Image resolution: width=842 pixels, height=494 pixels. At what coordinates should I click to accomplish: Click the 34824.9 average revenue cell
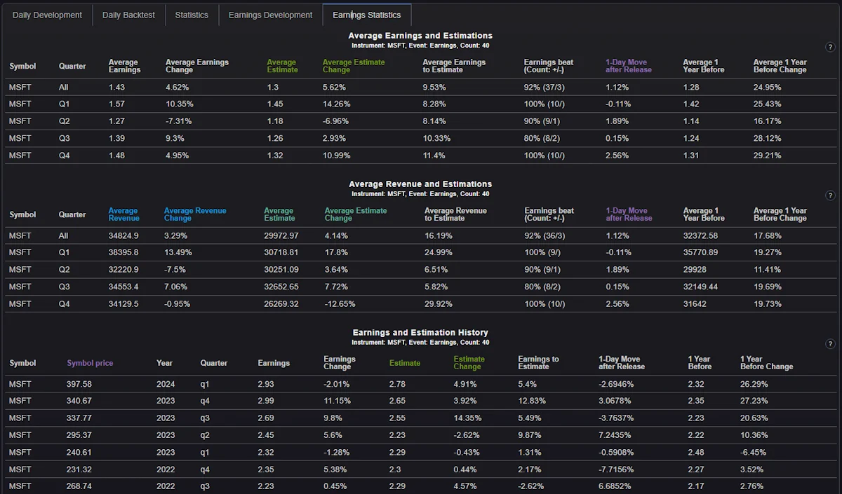(x=123, y=235)
